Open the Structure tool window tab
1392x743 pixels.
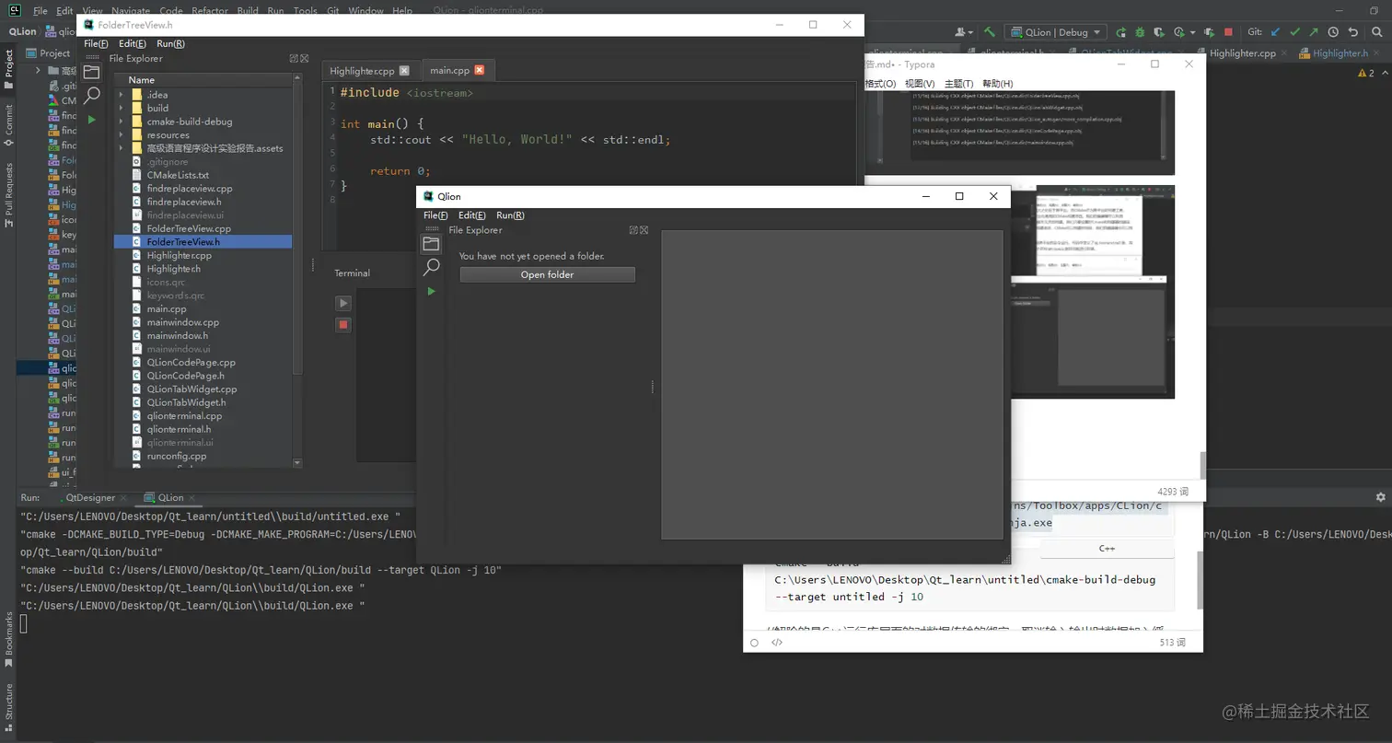pyautogui.click(x=9, y=707)
